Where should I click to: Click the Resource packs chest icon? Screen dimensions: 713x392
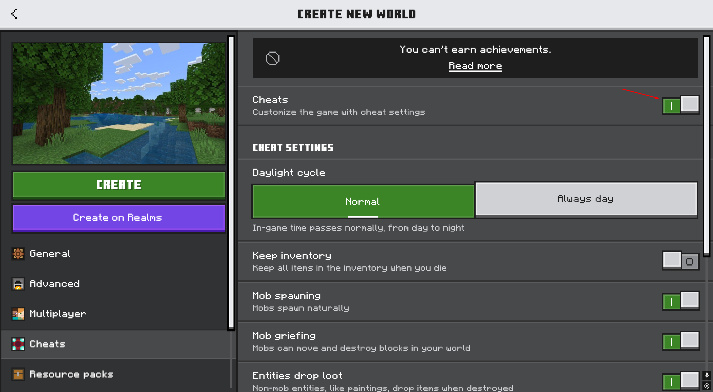click(x=18, y=374)
